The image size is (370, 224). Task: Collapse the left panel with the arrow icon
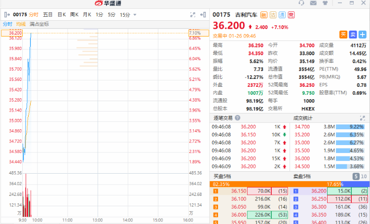coord(7,15)
